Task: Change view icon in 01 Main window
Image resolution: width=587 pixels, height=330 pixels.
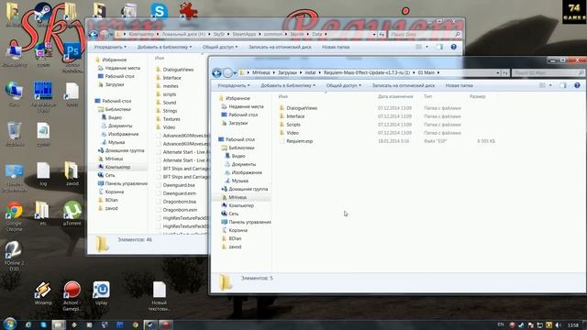Action: pyautogui.click(x=542, y=85)
